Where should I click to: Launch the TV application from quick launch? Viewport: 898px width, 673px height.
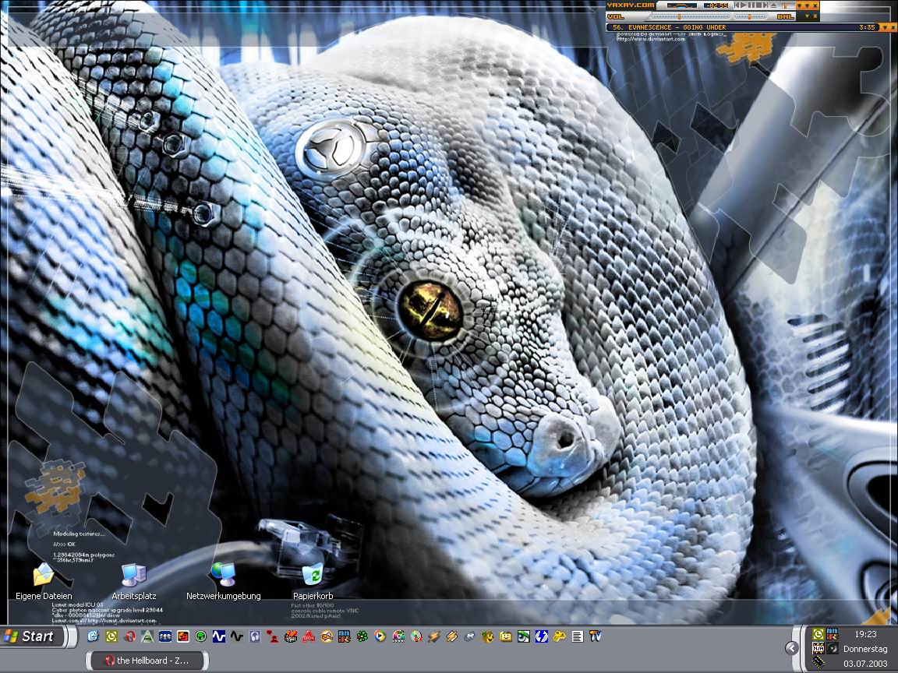coord(596,636)
